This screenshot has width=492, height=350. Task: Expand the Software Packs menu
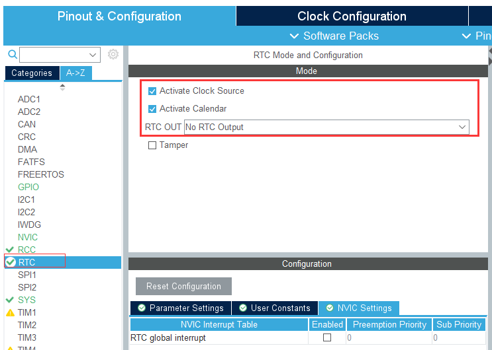[334, 36]
